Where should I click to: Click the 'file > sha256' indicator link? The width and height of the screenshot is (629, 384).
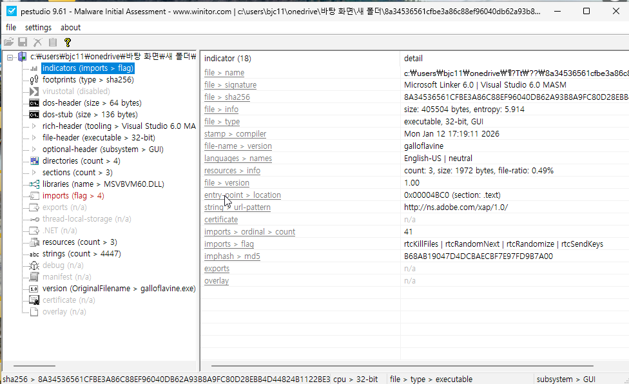point(227,97)
